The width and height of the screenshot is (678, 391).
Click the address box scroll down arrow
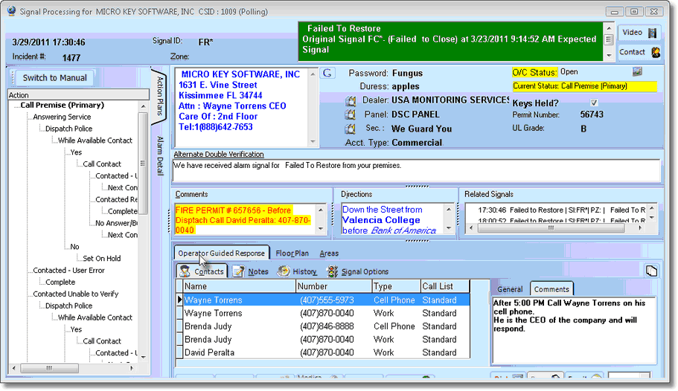(313, 142)
